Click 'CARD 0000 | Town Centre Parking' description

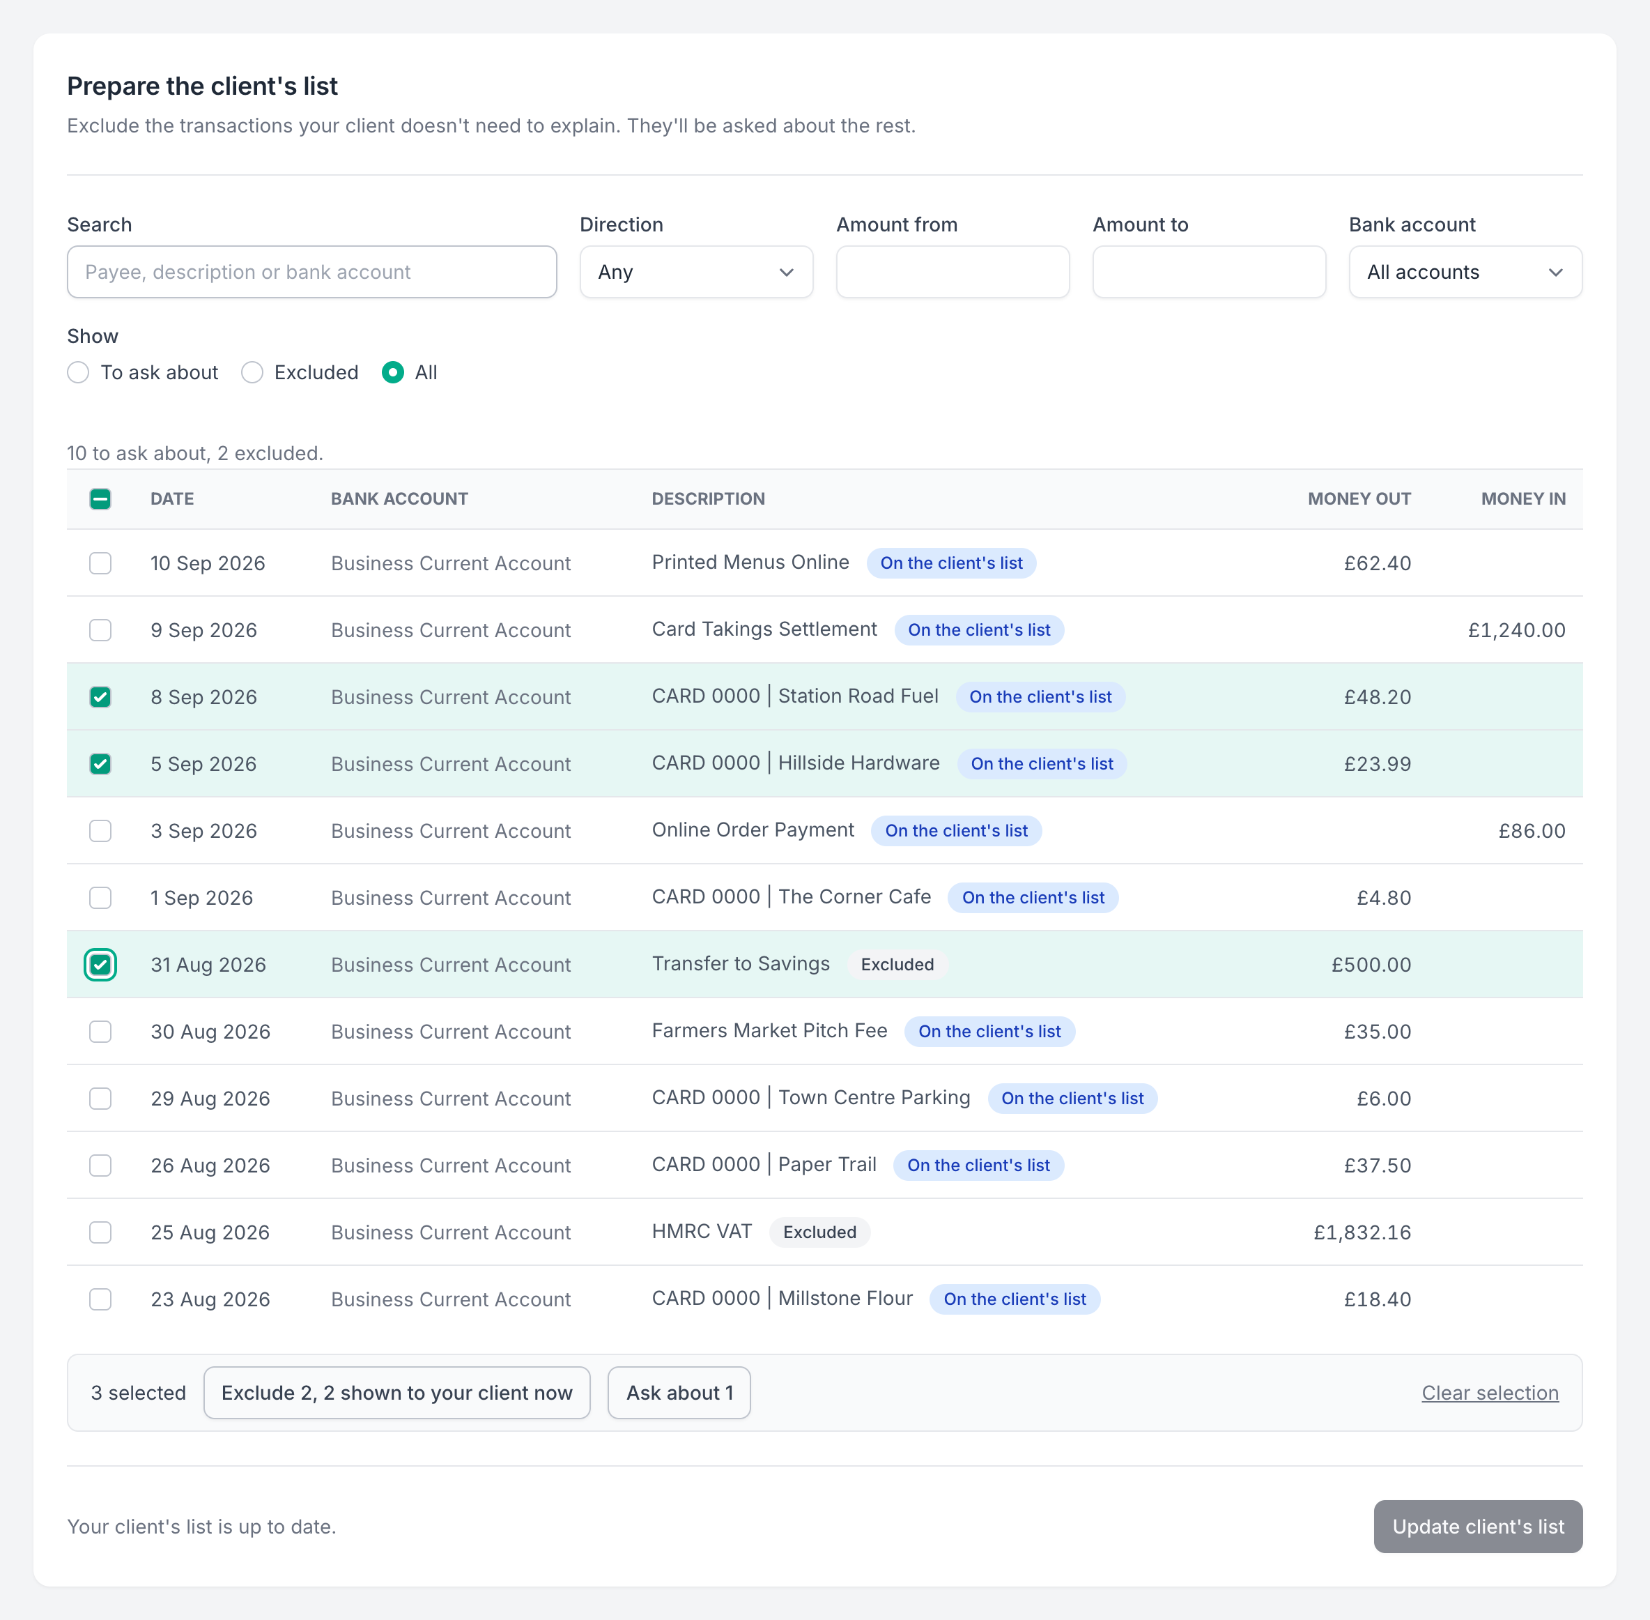[x=810, y=1098]
